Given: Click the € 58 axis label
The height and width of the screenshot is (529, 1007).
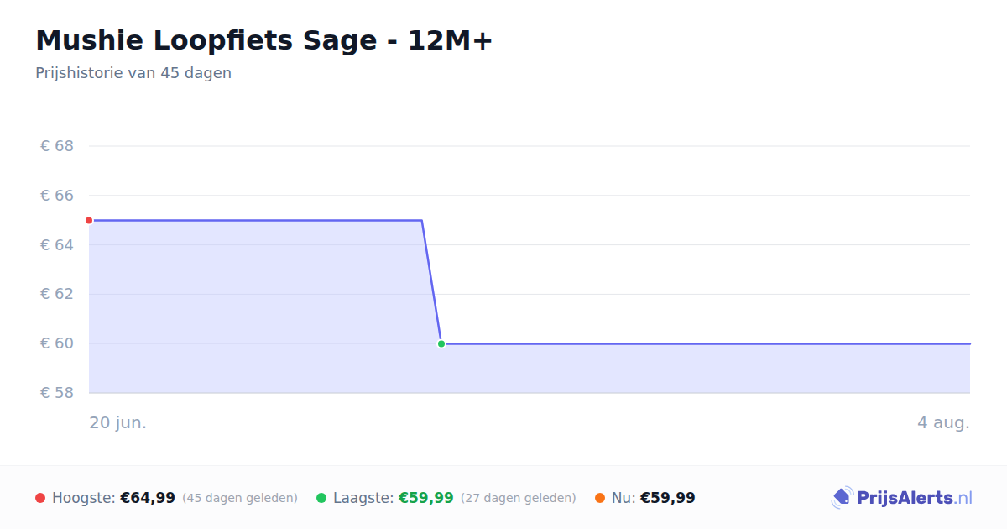Looking at the screenshot, I should tap(57, 393).
